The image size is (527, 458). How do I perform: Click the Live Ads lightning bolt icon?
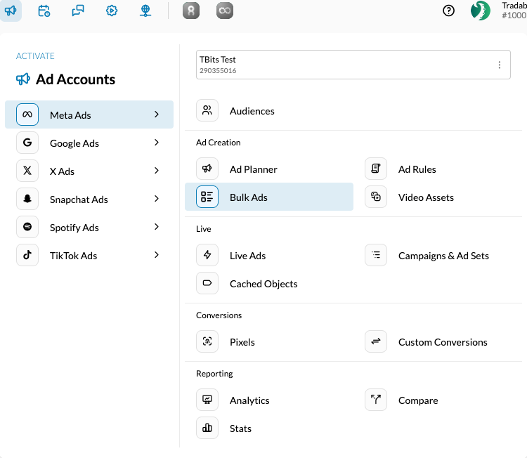click(x=207, y=256)
